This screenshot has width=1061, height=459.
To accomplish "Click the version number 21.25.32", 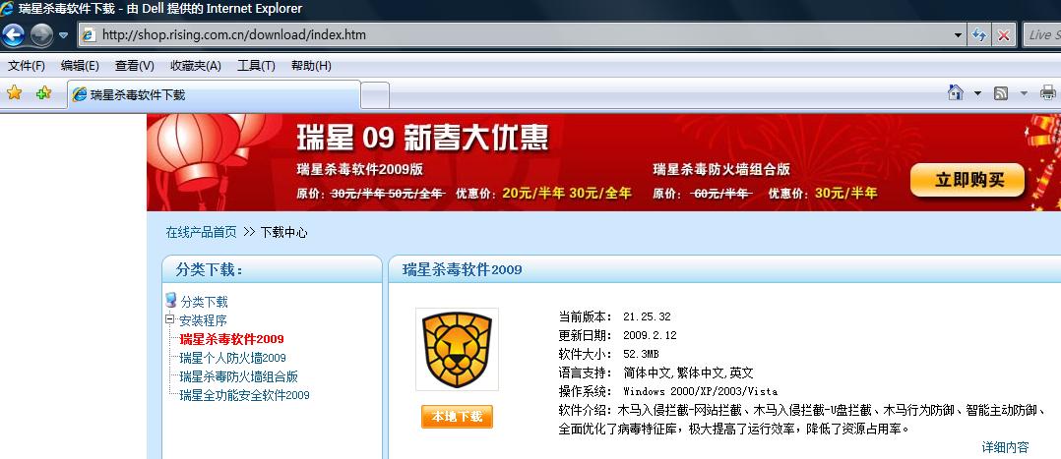I will click(647, 316).
